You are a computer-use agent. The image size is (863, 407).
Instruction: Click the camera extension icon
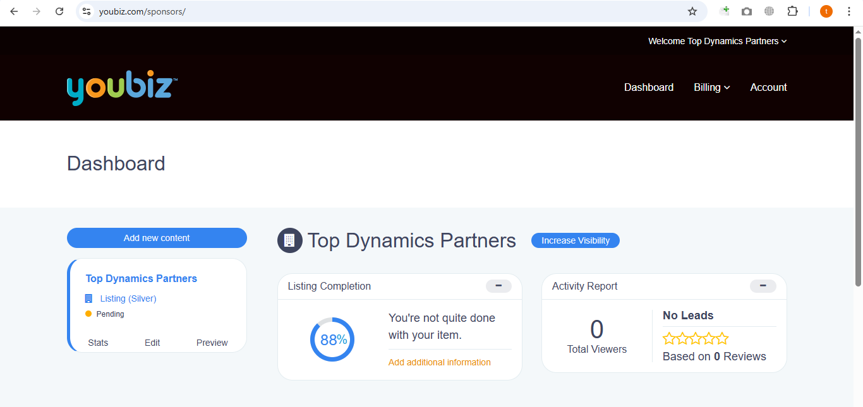tap(747, 11)
